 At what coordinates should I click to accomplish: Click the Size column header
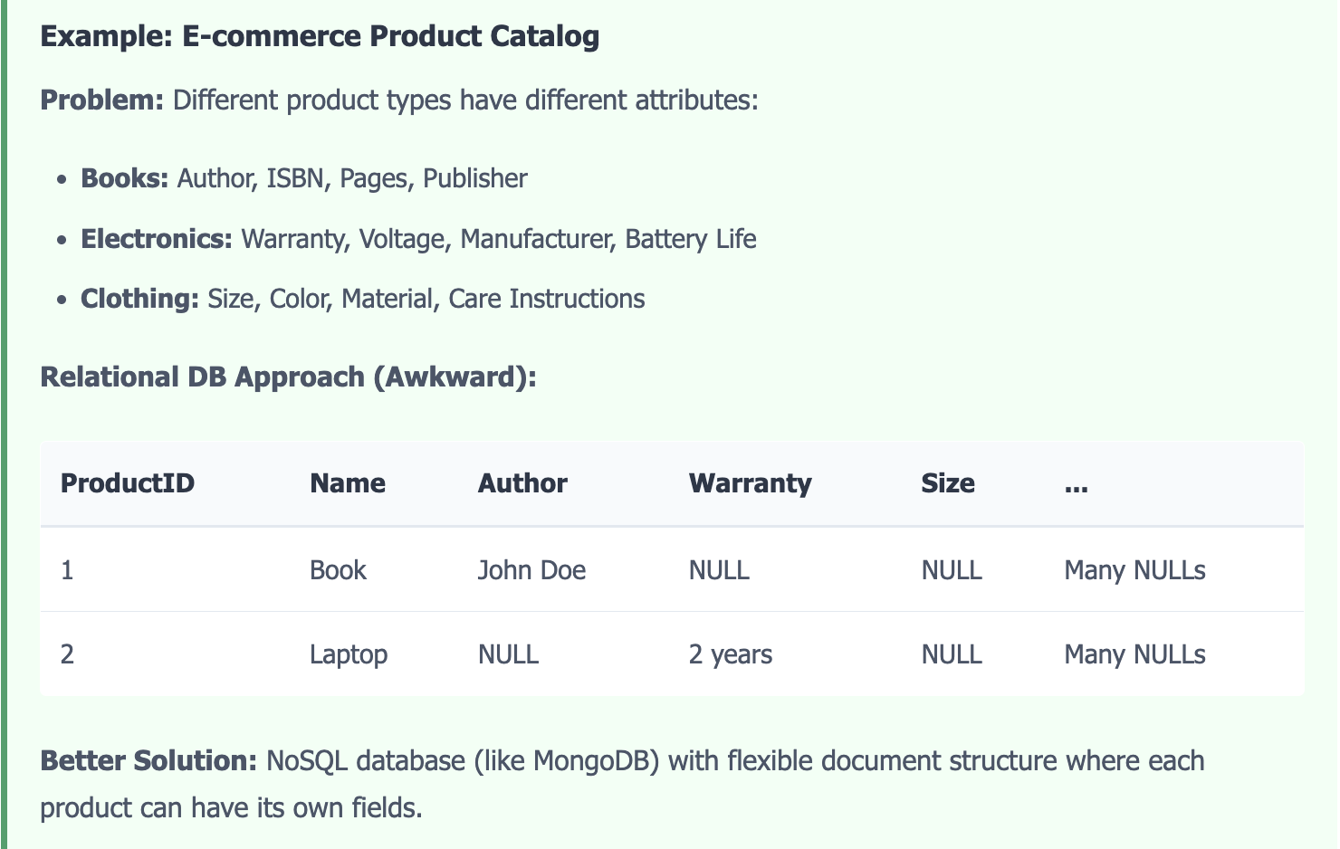[x=948, y=483]
